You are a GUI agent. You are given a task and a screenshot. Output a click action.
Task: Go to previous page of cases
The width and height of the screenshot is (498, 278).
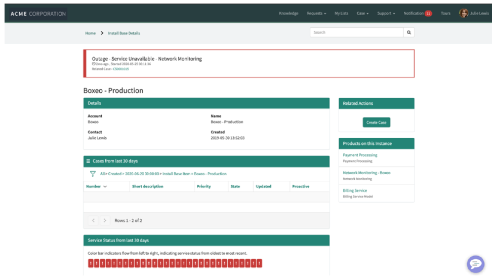93,220
